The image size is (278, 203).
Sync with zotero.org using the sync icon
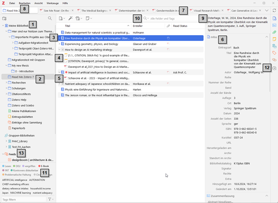tap(274, 10)
